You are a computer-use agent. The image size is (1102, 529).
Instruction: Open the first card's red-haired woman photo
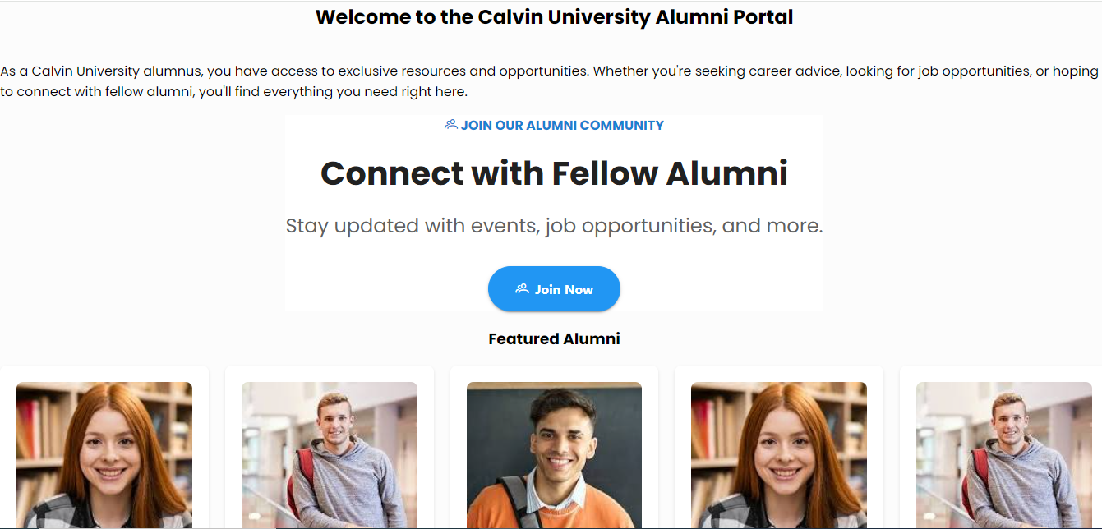(x=104, y=454)
